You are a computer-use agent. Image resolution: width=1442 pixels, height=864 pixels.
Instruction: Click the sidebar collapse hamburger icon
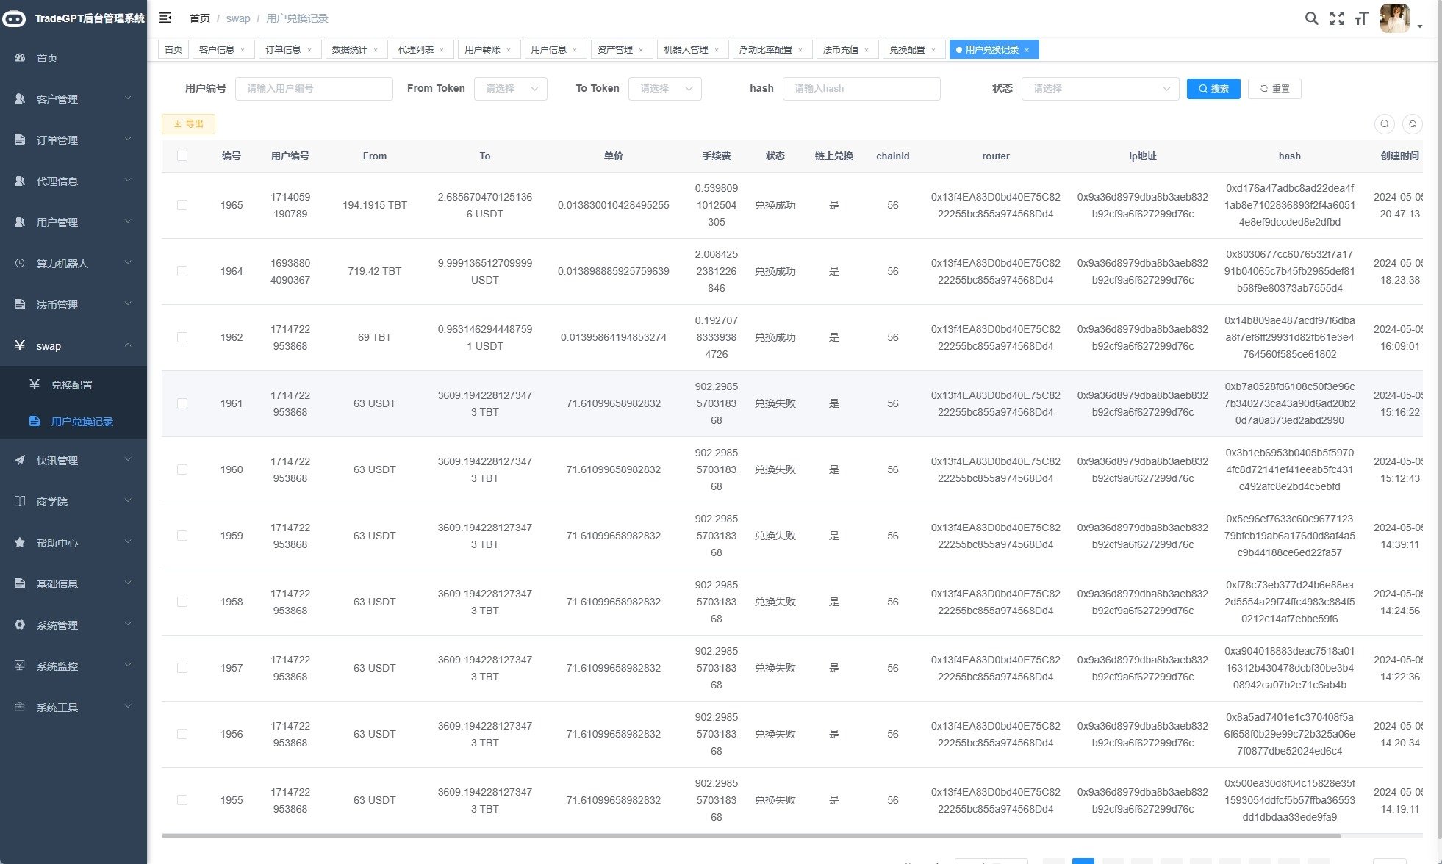[165, 18]
